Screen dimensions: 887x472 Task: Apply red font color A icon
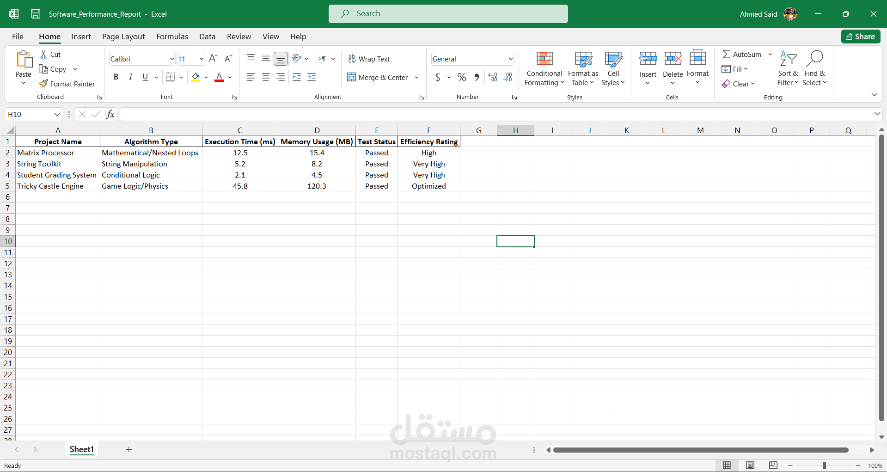pyautogui.click(x=219, y=77)
